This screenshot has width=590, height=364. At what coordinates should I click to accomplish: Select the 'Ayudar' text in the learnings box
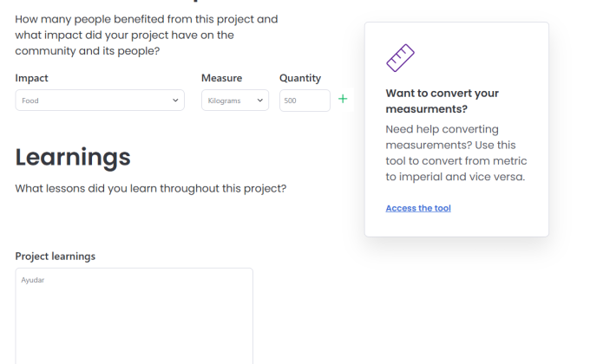click(33, 280)
